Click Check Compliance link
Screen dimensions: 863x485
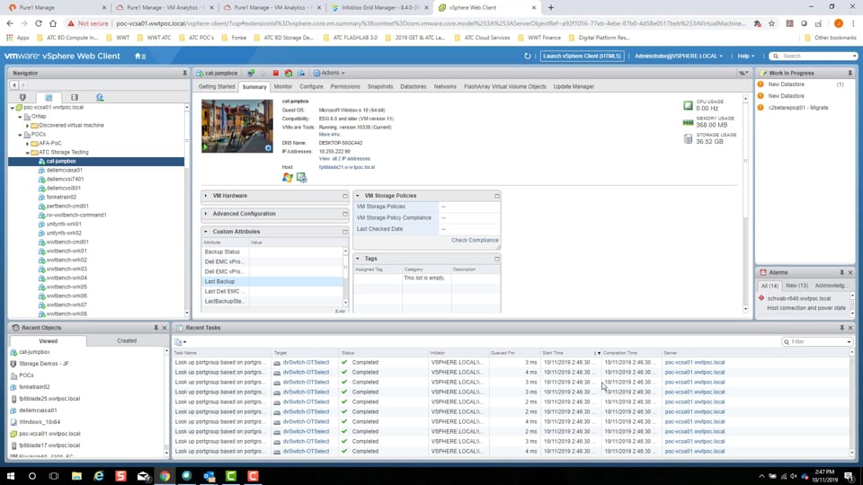[475, 241]
